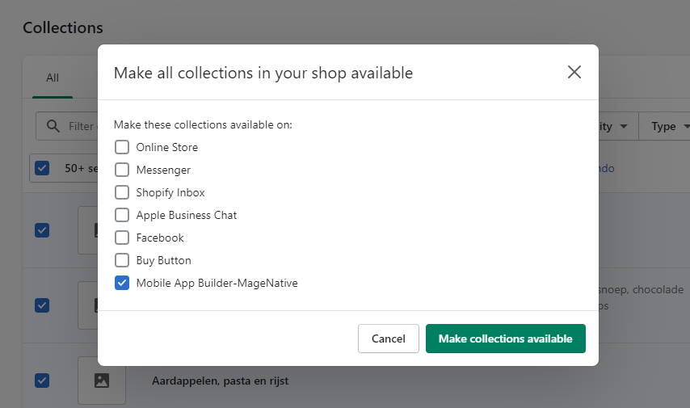
Task: Open the All tab in Collections
Action: (x=53, y=78)
